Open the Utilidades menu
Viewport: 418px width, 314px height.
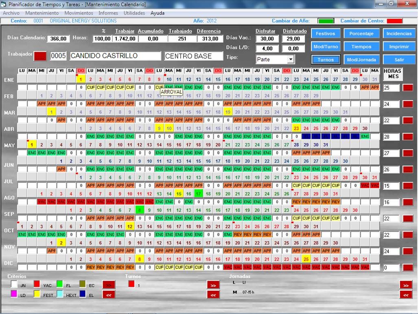tap(134, 13)
